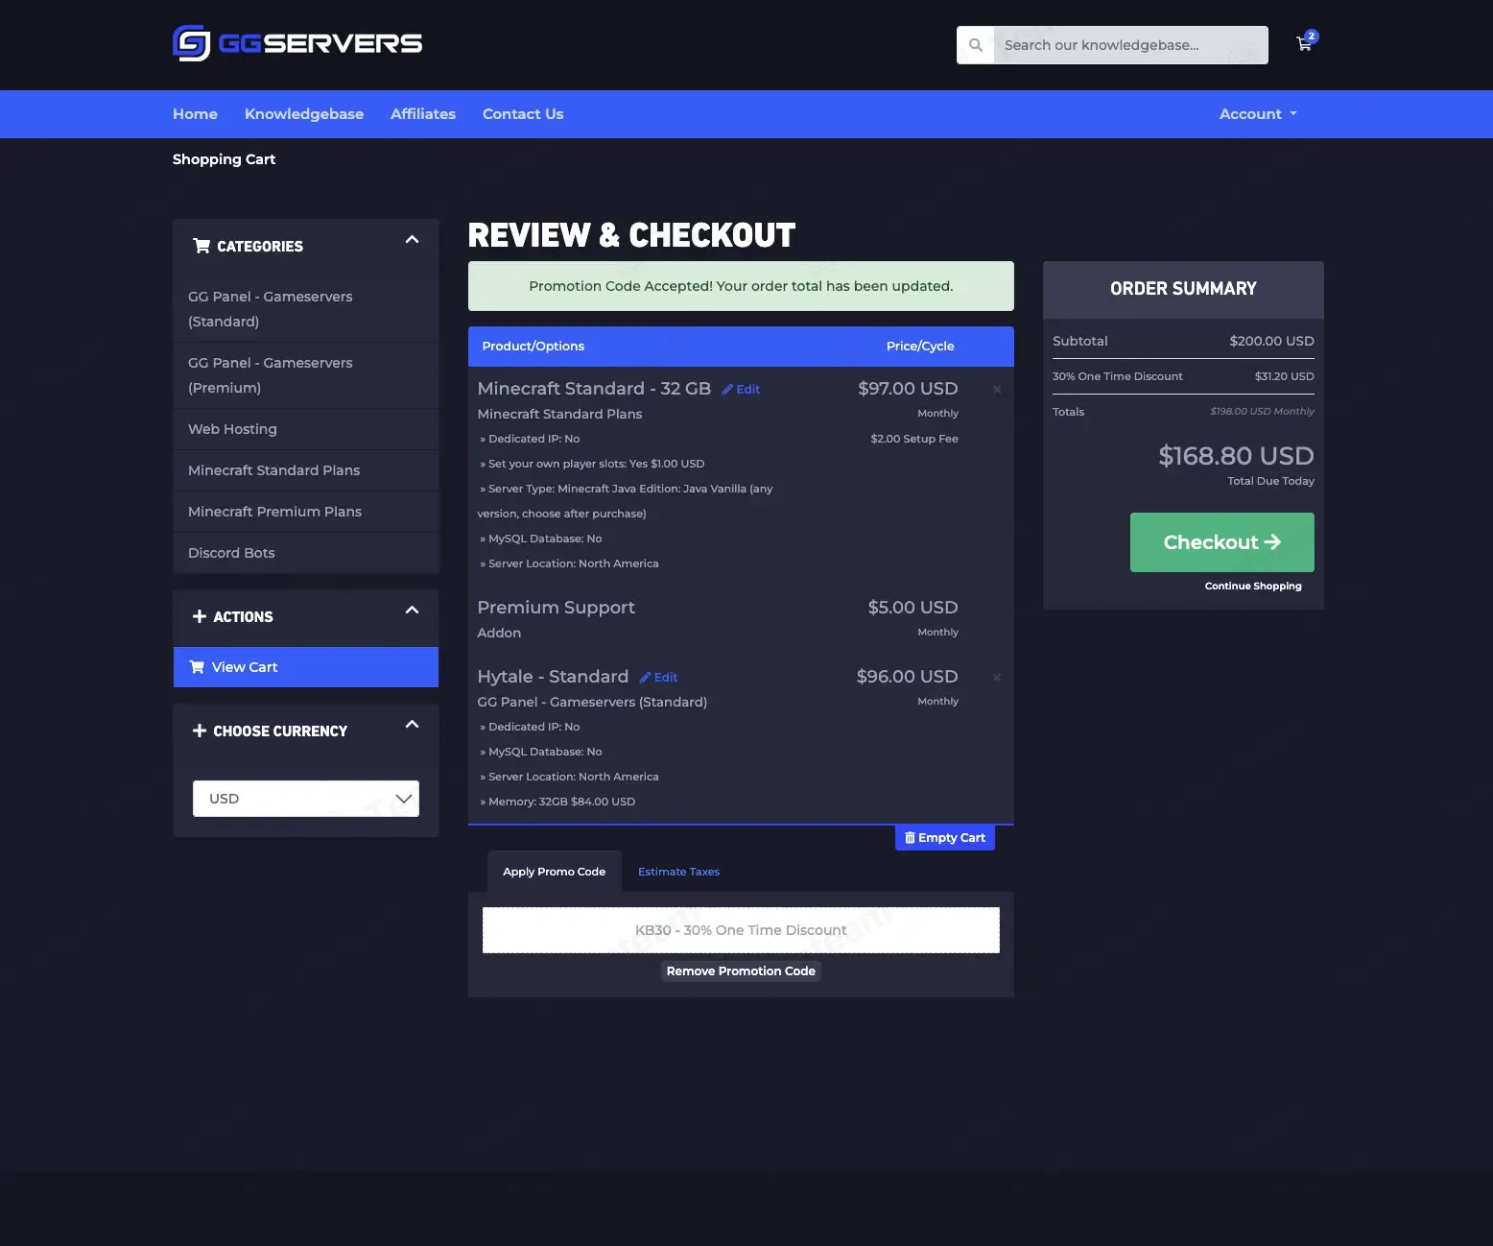Click the $168.80 USD total due

1236,456
